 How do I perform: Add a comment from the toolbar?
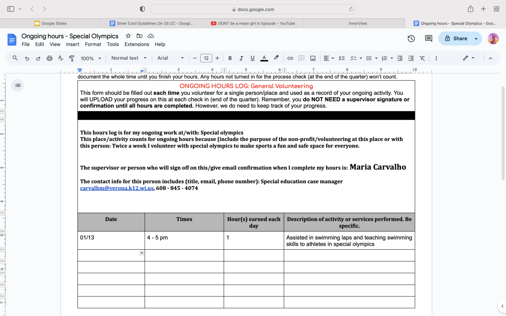(x=302, y=58)
